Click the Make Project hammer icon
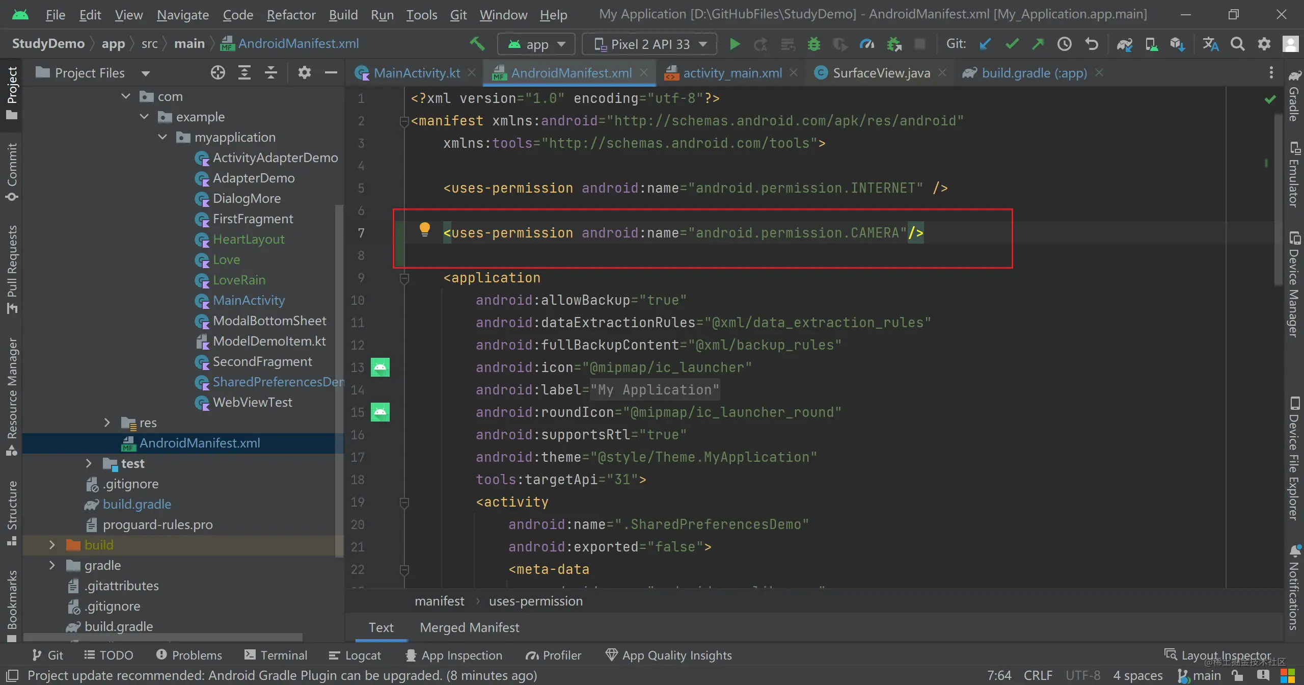1304x685 pixels. (477, 44)
